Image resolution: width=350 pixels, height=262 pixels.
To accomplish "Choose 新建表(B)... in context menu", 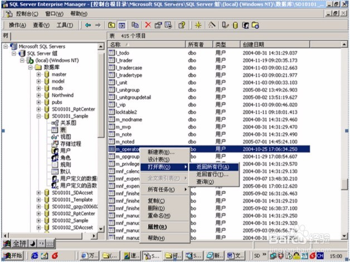I will point(165,152).
